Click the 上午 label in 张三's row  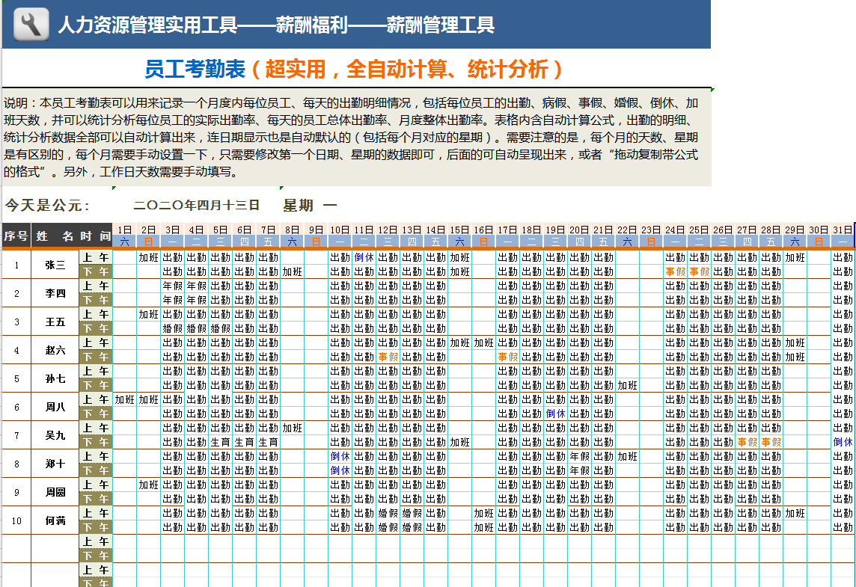[96, 257]
